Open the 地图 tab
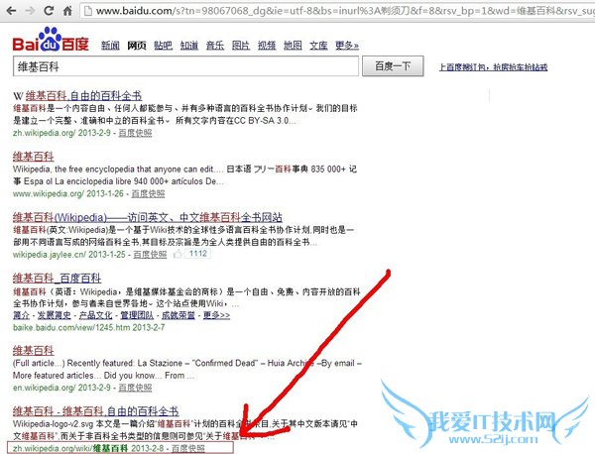 click(x=293, y=46)
